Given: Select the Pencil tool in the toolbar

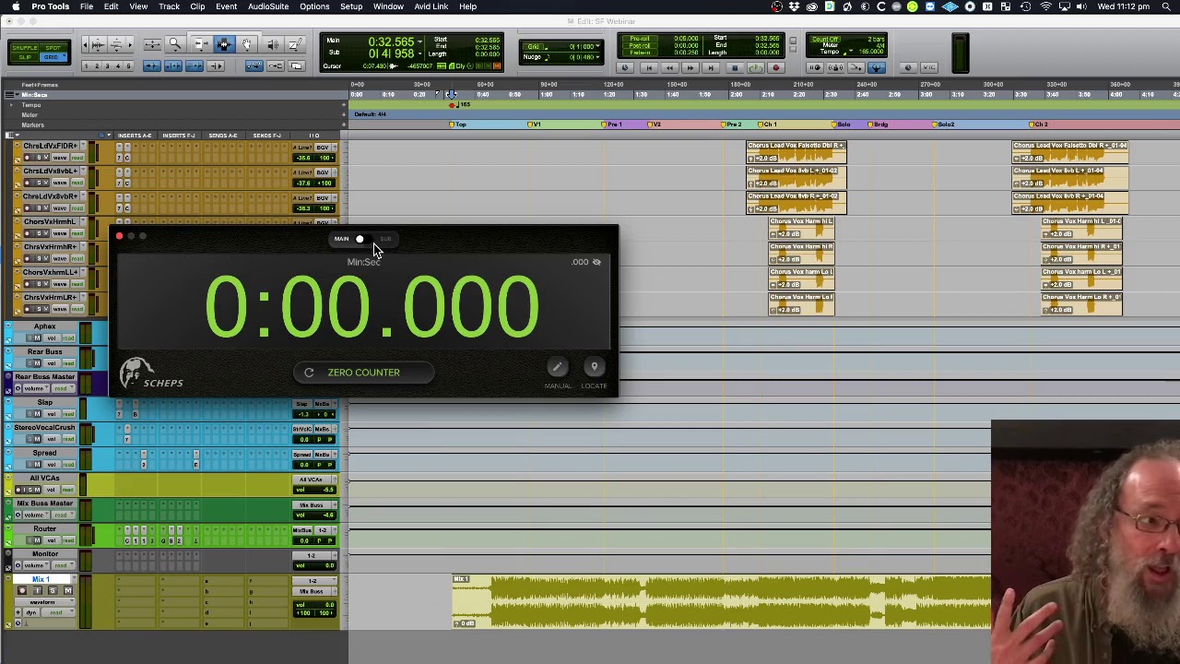Looking at the screenshot, I should (x=296, y=44).
